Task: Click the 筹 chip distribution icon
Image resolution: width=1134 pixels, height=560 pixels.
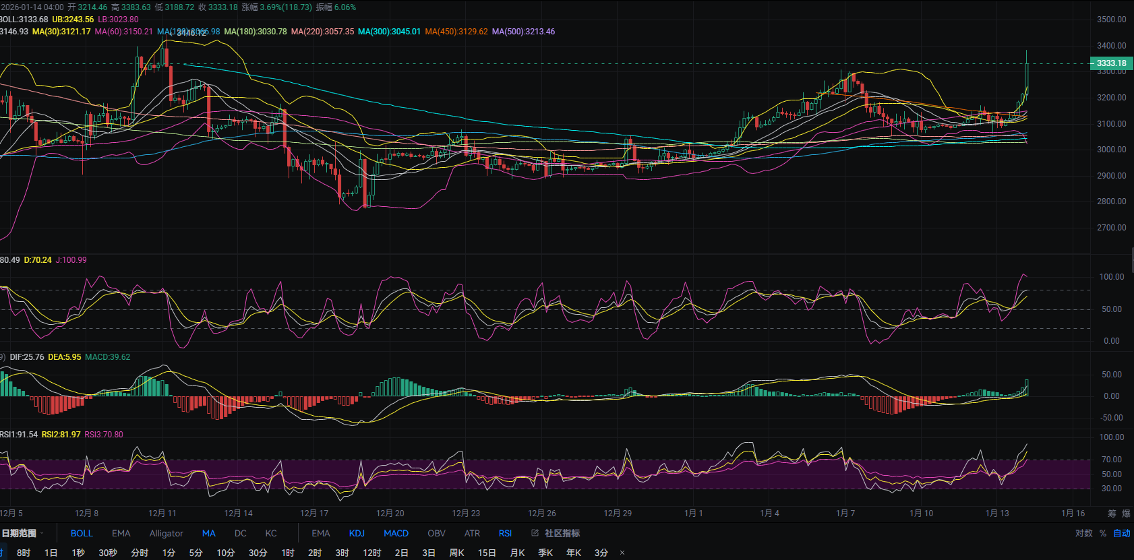Action: 1112,514
